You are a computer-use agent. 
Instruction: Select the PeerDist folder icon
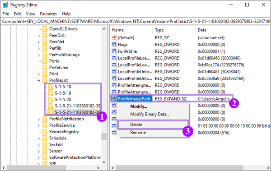[x=45, y=35]
